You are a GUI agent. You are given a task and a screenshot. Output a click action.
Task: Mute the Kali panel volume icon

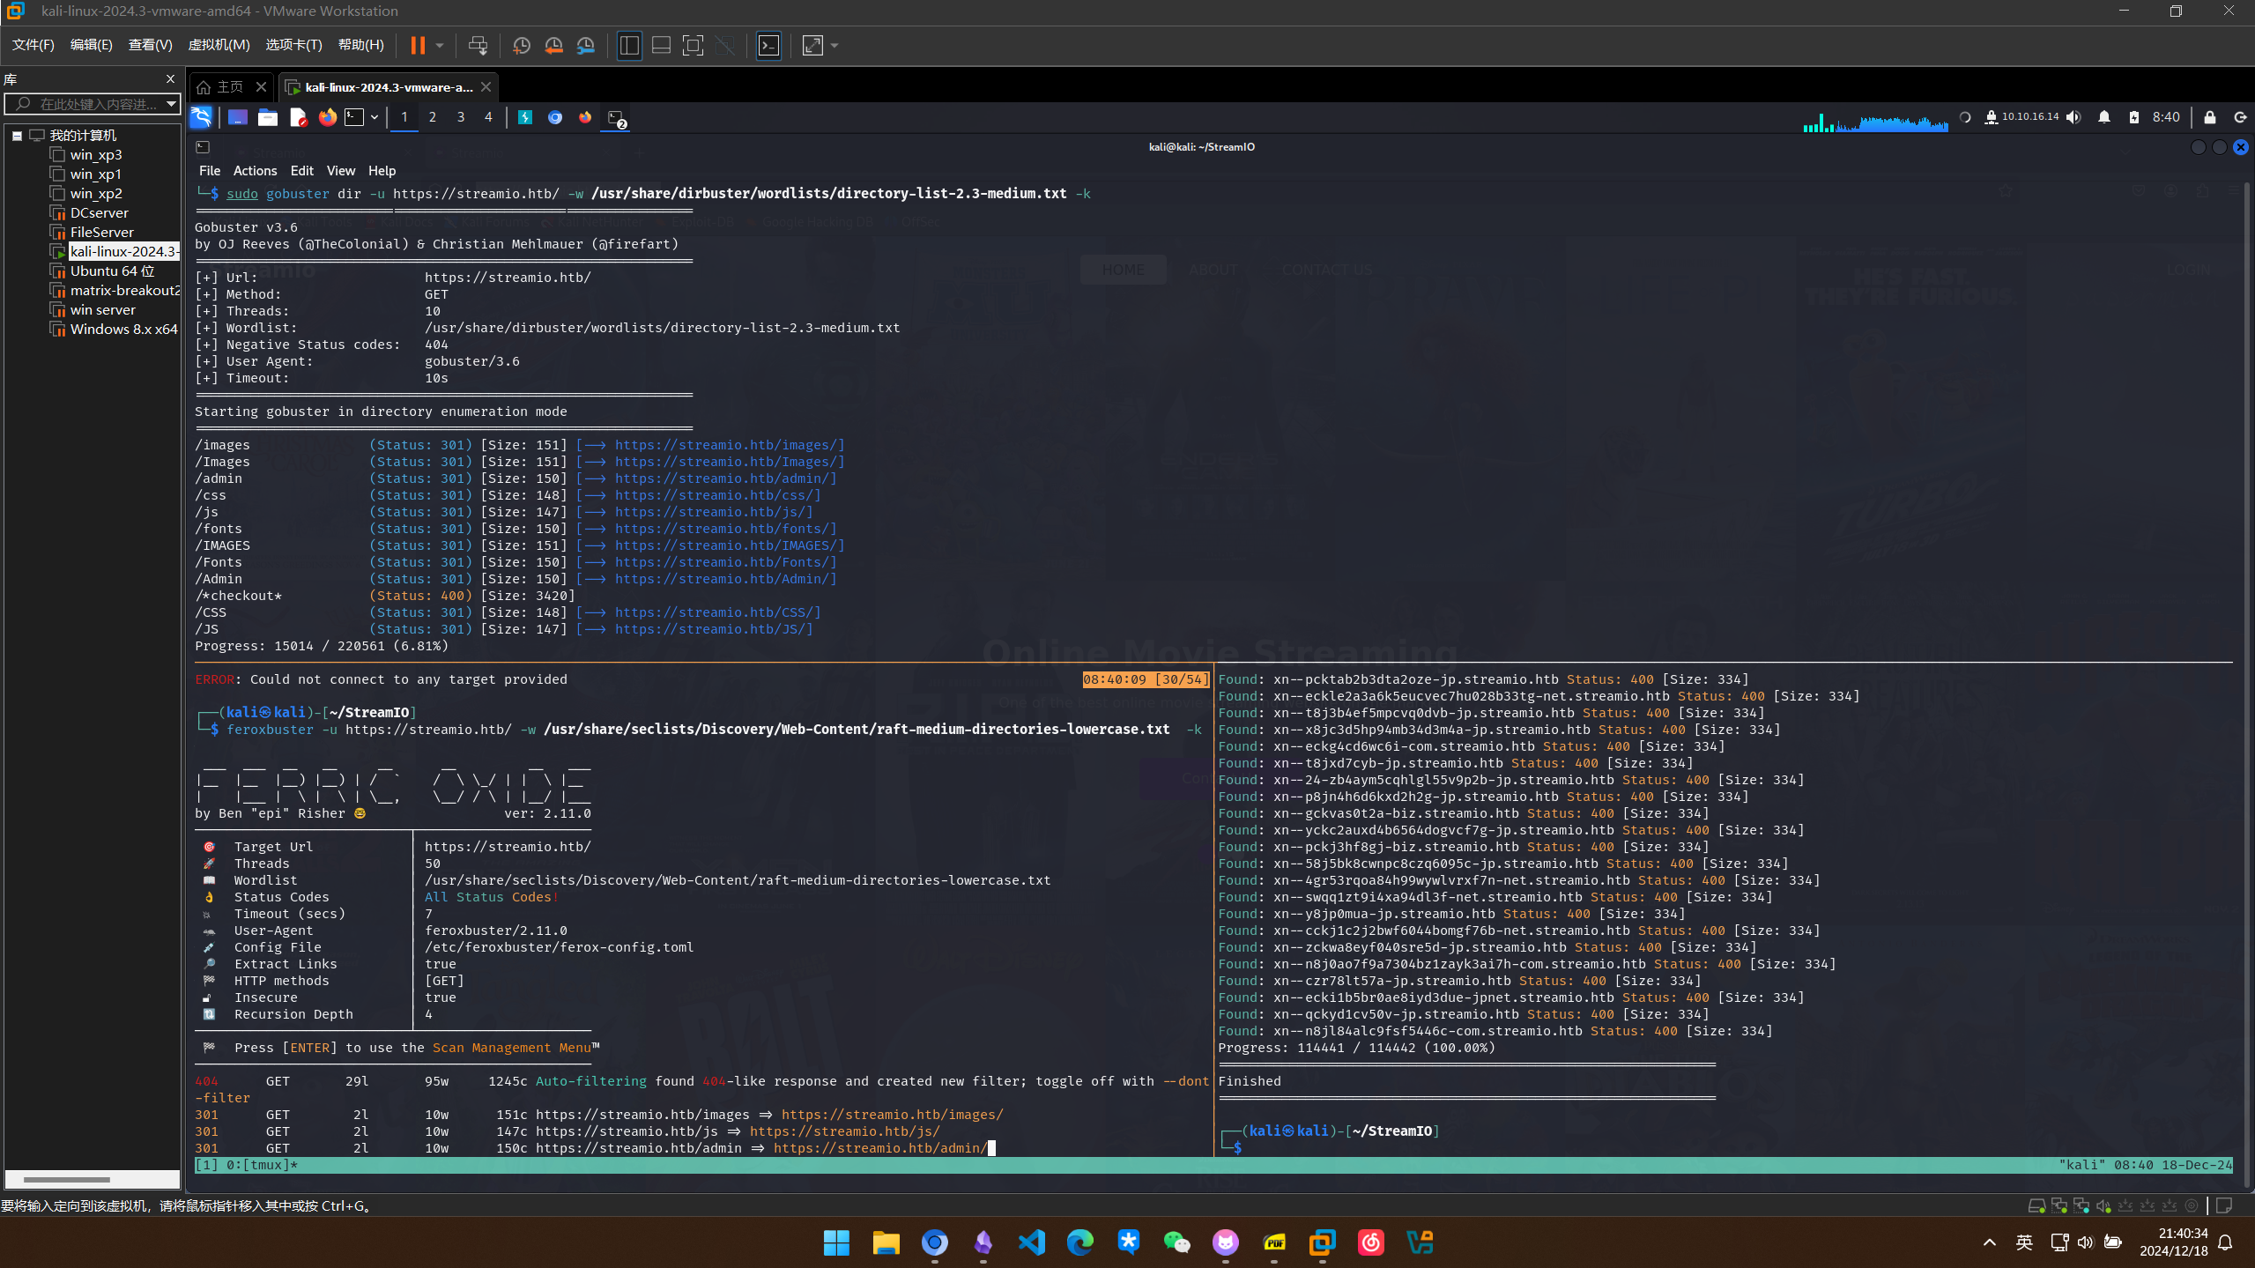(x=2073, y=117)
